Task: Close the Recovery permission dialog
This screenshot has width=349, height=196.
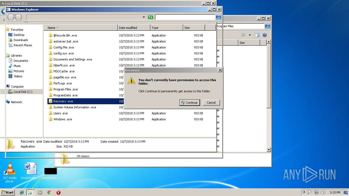Action: 220,70
